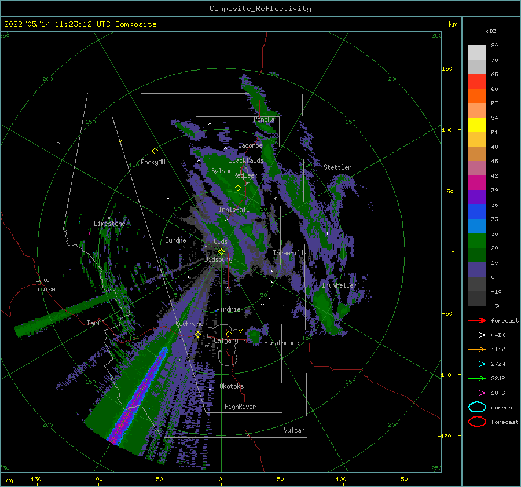Click the light gray swatch beside 80 dBZ

pyautogui.click(x=477, y=52)
